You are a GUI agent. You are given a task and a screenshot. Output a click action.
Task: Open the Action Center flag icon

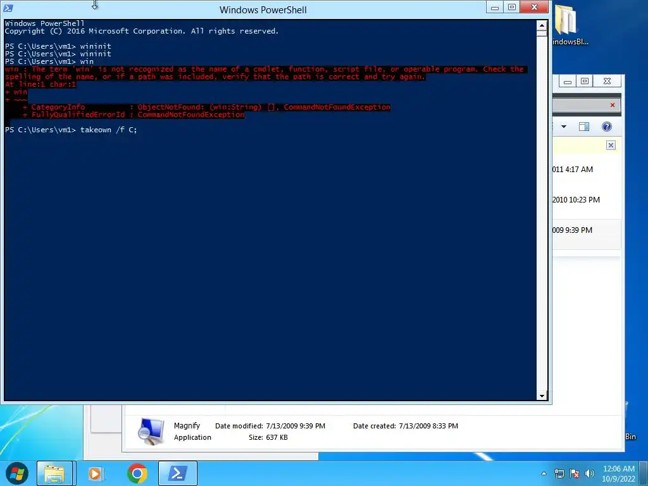(x=575, y=473)
